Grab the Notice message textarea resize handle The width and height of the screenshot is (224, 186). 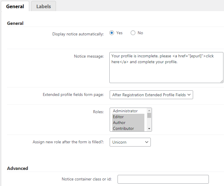(221, 81)
